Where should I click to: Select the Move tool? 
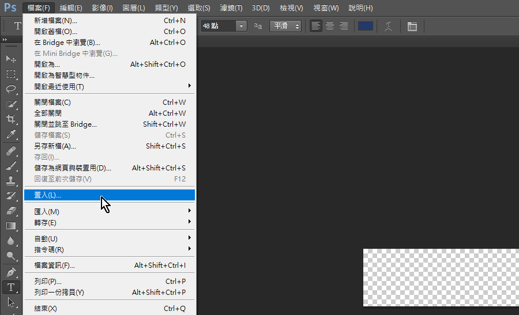click(11, 59)
